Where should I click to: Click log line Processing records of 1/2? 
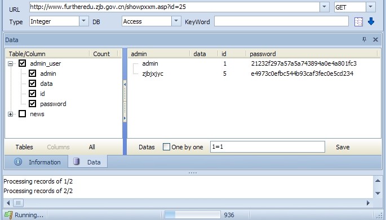coord(38,181)
